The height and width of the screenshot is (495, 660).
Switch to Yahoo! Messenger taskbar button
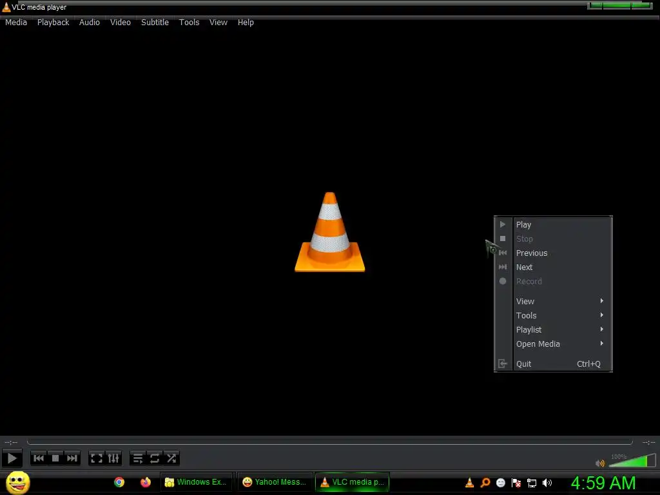pyautogui.click(x=275, y=482)
